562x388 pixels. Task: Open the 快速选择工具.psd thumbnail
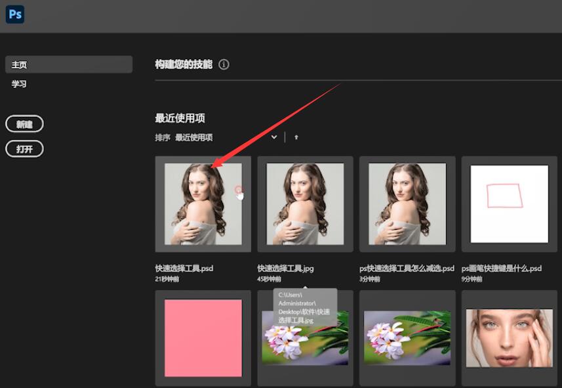coord(203,204)
